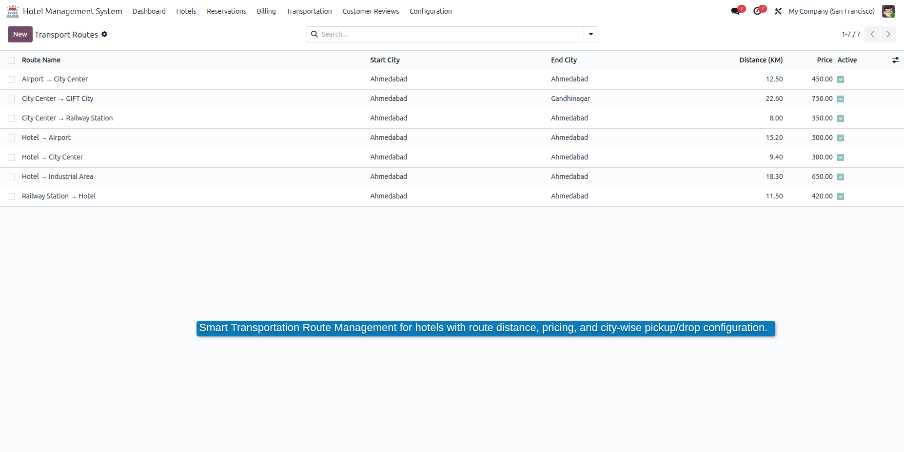Click the New button
This screenshot has width=904, height=452.
pos(20,34)
